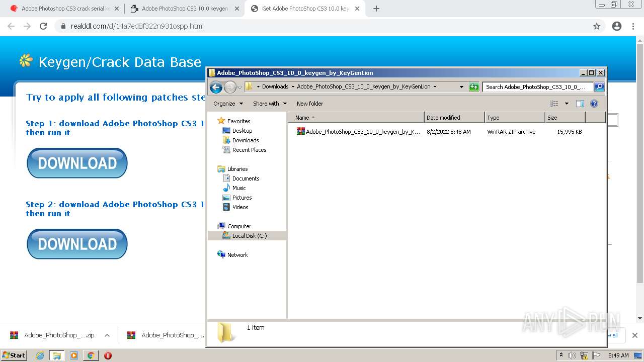This screenshot has height=362, width=644.
Task: Select Get Adobe PhotoShop CS3 10.0 tab
Action: pos(304,9)
